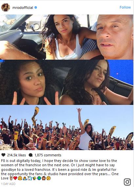Tap the heart likes icon
The image size is (134, 187).
[x=4, y=155]
